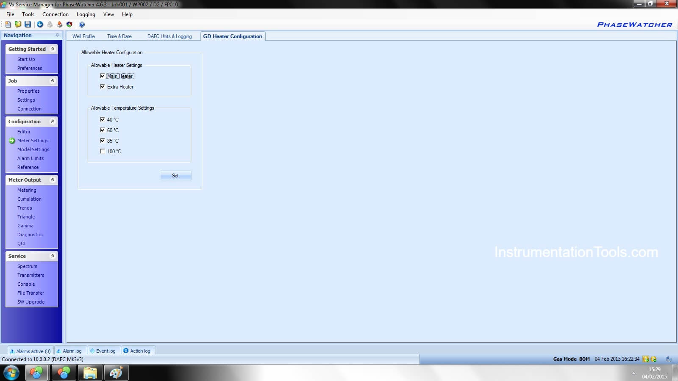Open the Windows Start menu orb

point(11,373)
